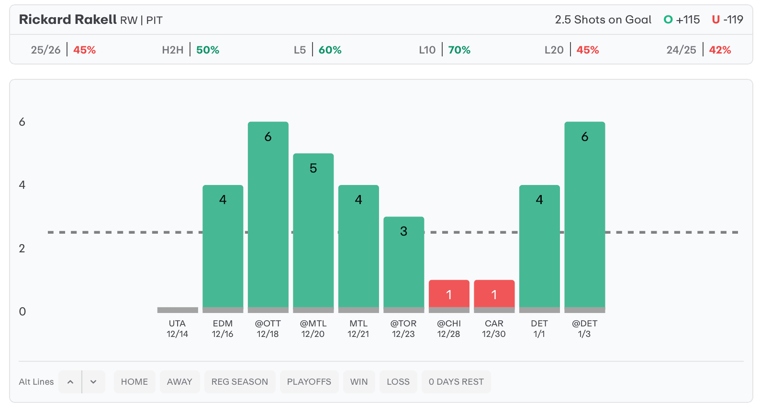
Task: Select the H2H 50% stat
Action: [x=190, y=50]
